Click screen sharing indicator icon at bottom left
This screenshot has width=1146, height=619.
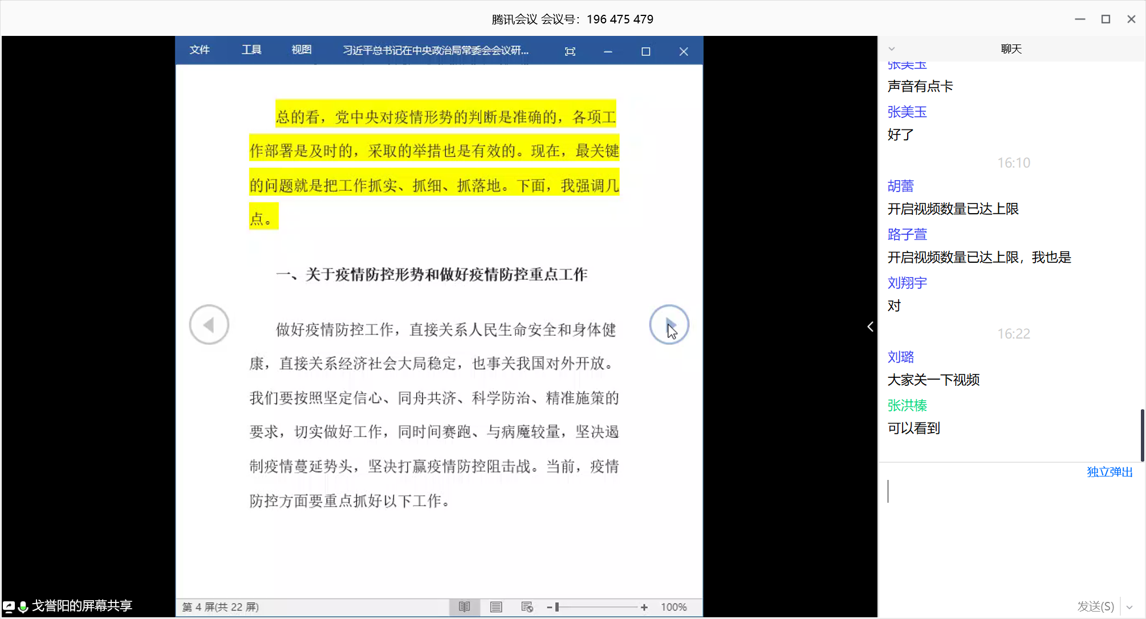9,606
